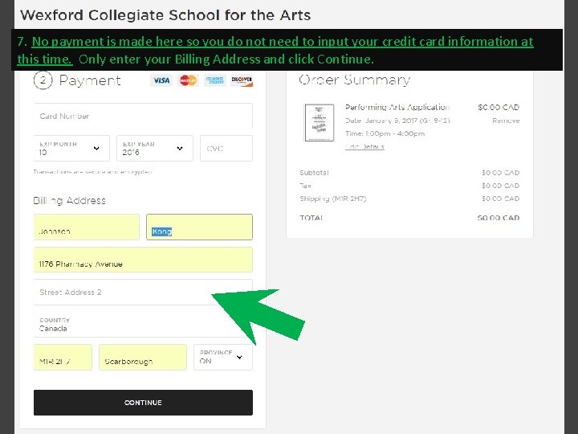578x434 pixels.
Task: Click the MasterCard logo
Action: click(x=188, y=80)
